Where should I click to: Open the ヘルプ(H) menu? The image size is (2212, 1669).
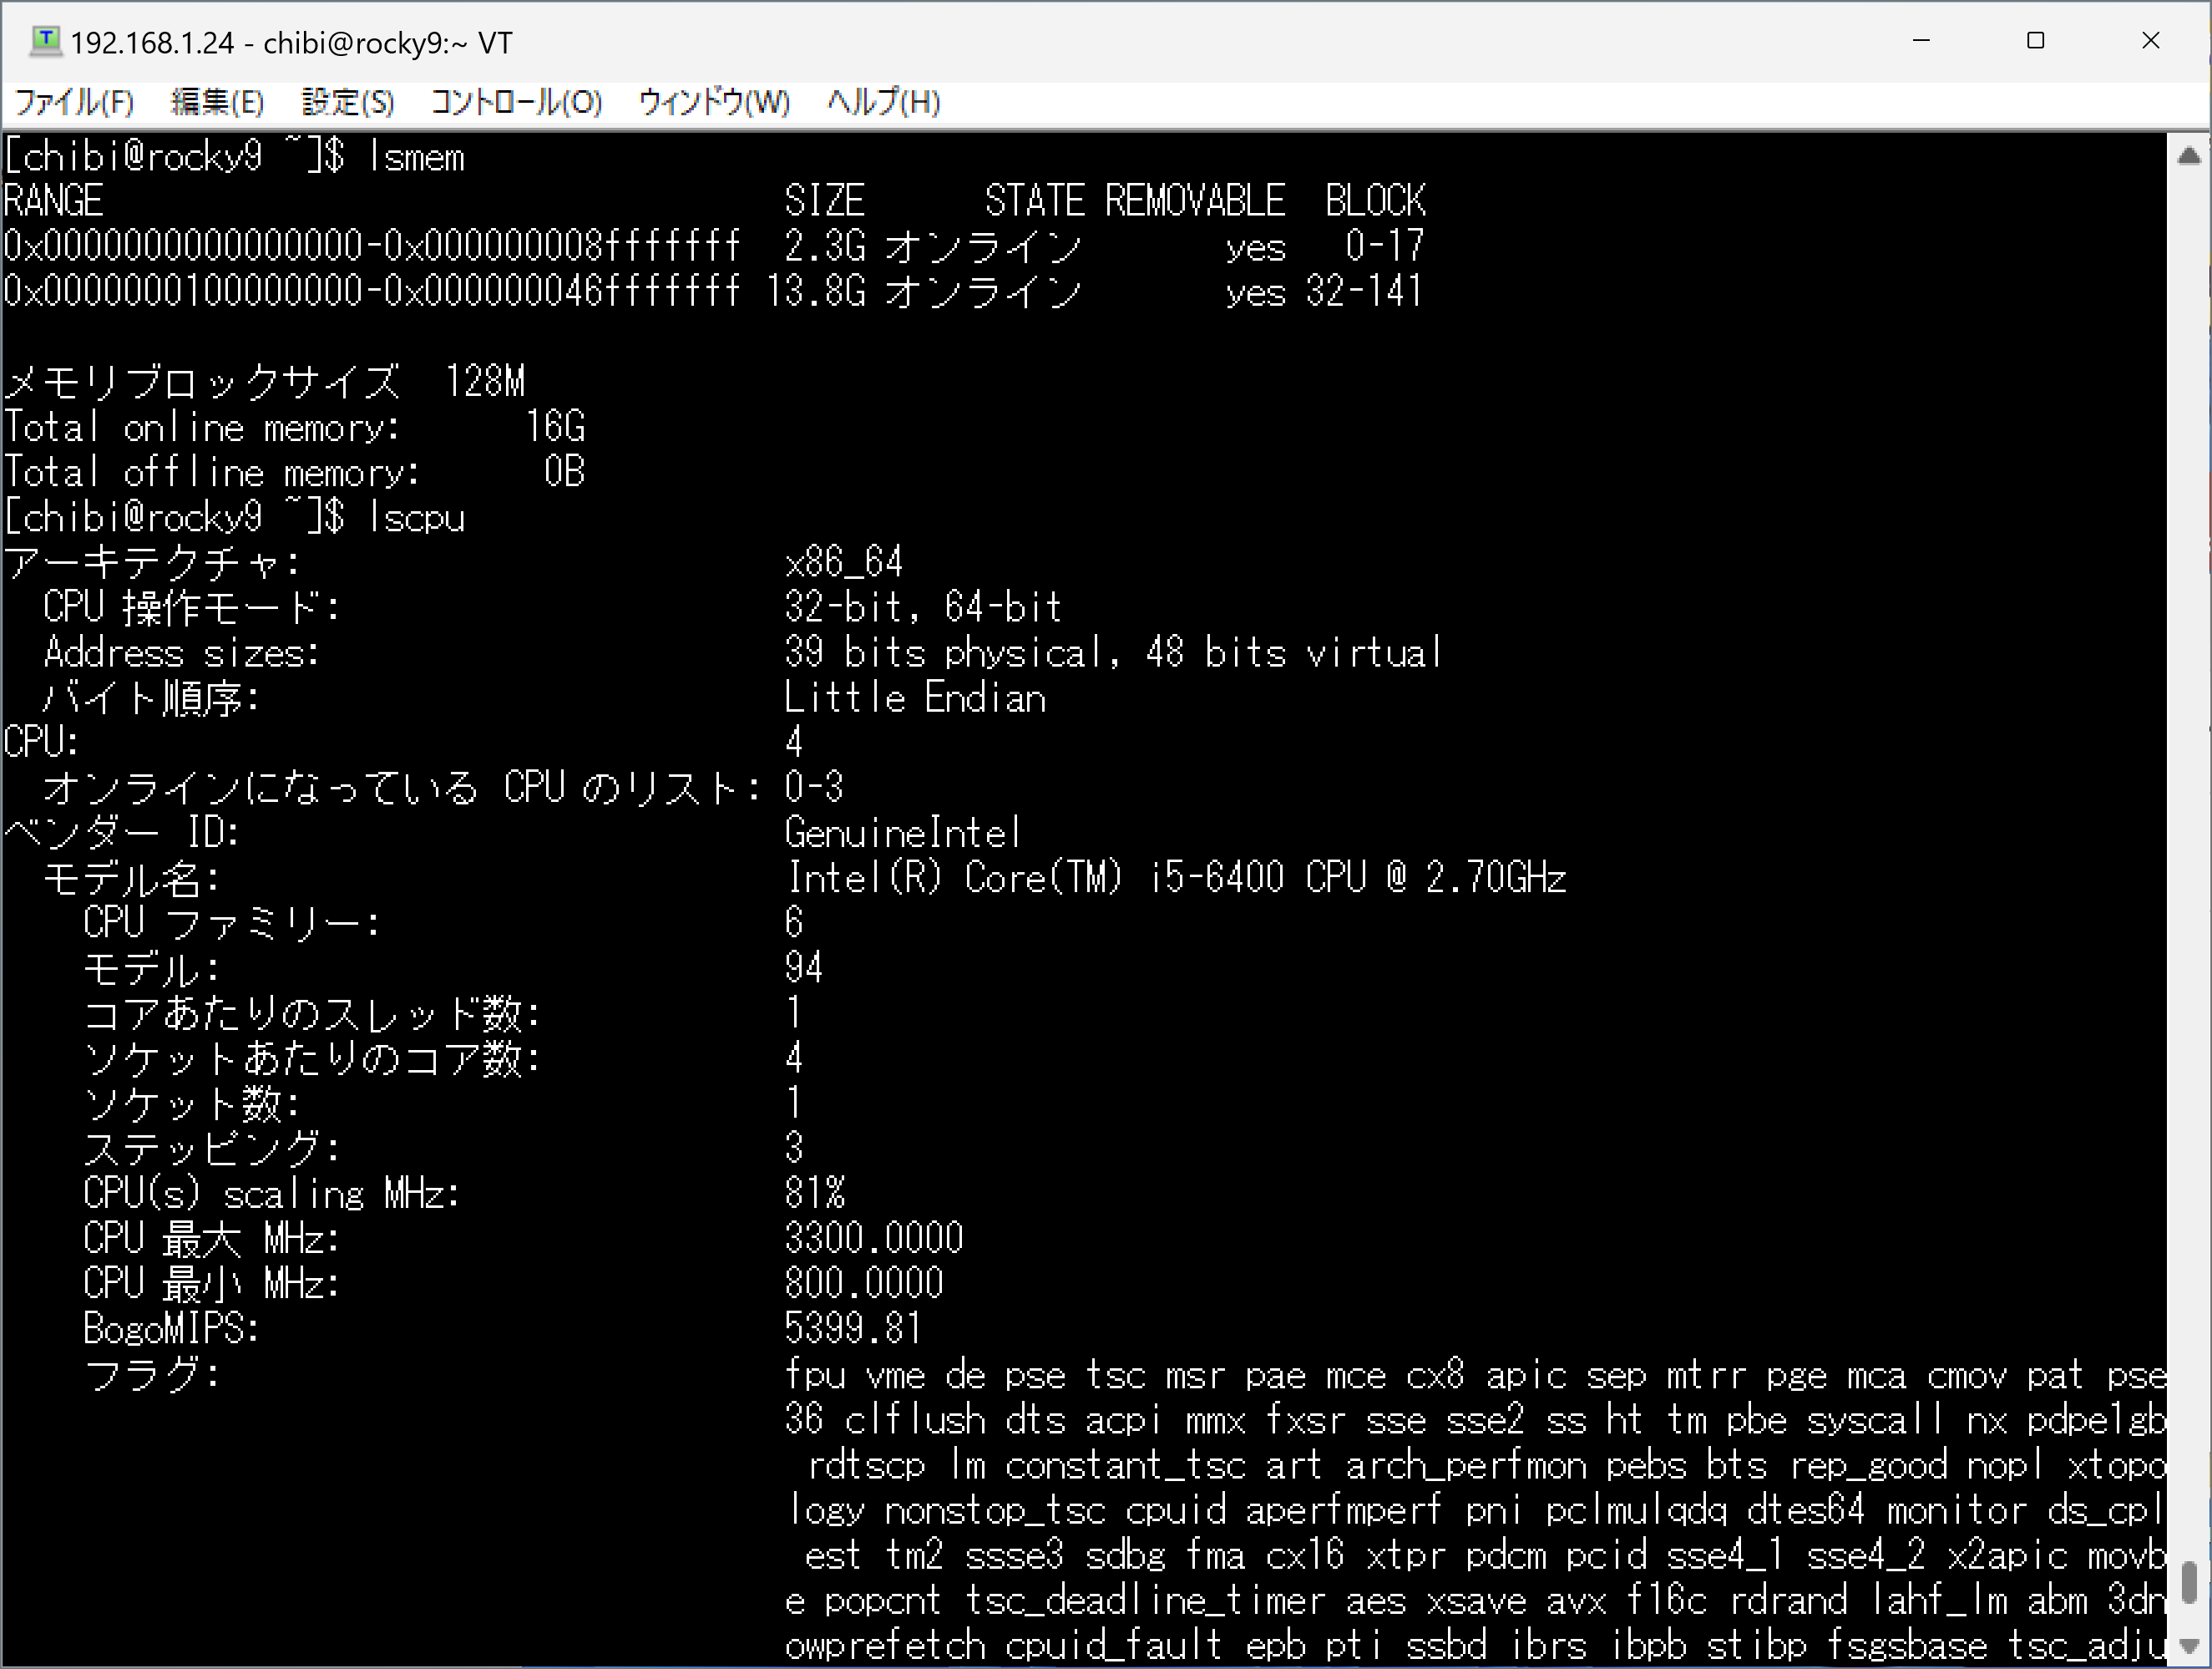click(883, 102)
